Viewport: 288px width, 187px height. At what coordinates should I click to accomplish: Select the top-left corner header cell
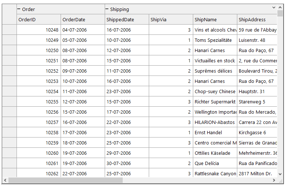click(9, 15)
